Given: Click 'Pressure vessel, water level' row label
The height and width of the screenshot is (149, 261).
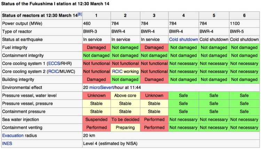Looking at the screenshot, I should (29, 96).
